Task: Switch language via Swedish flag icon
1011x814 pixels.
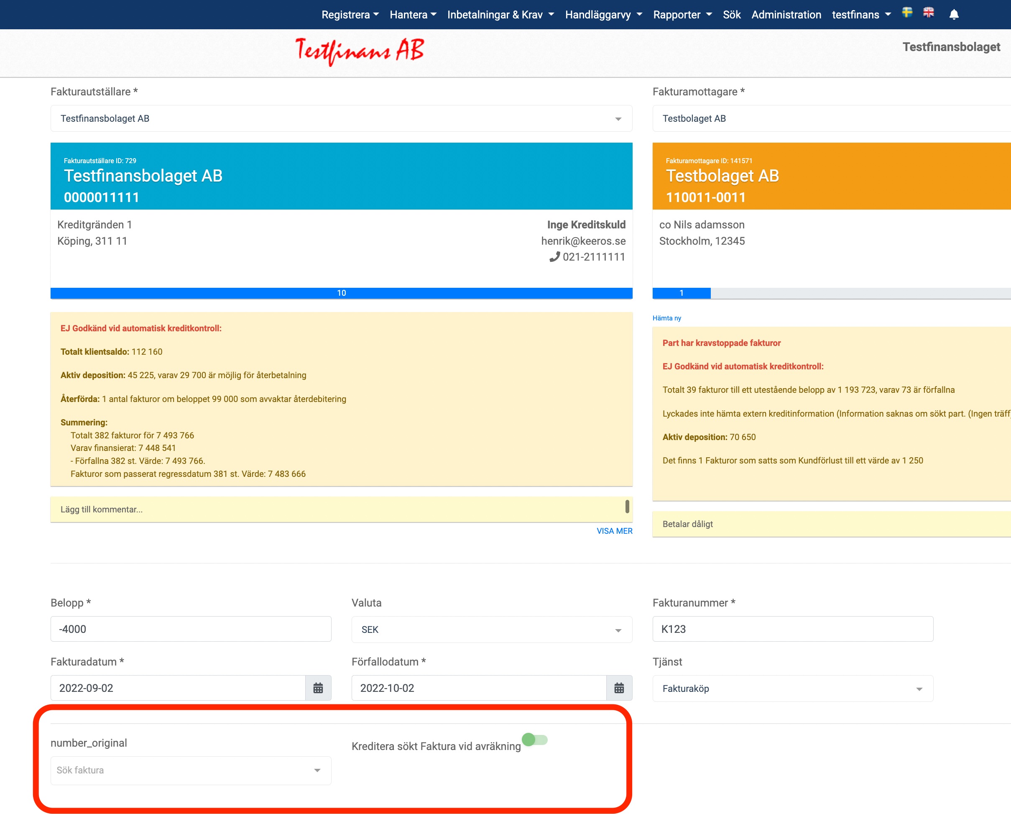Action: pyautogui.click(x=907, y=13)
